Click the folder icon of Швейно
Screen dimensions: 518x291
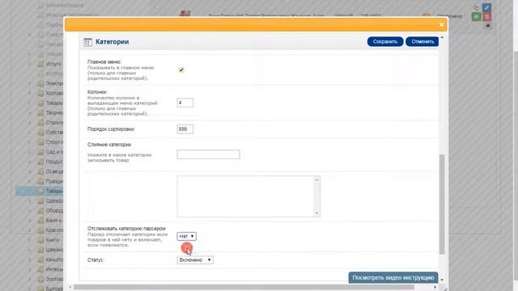(x=40, y=250)
